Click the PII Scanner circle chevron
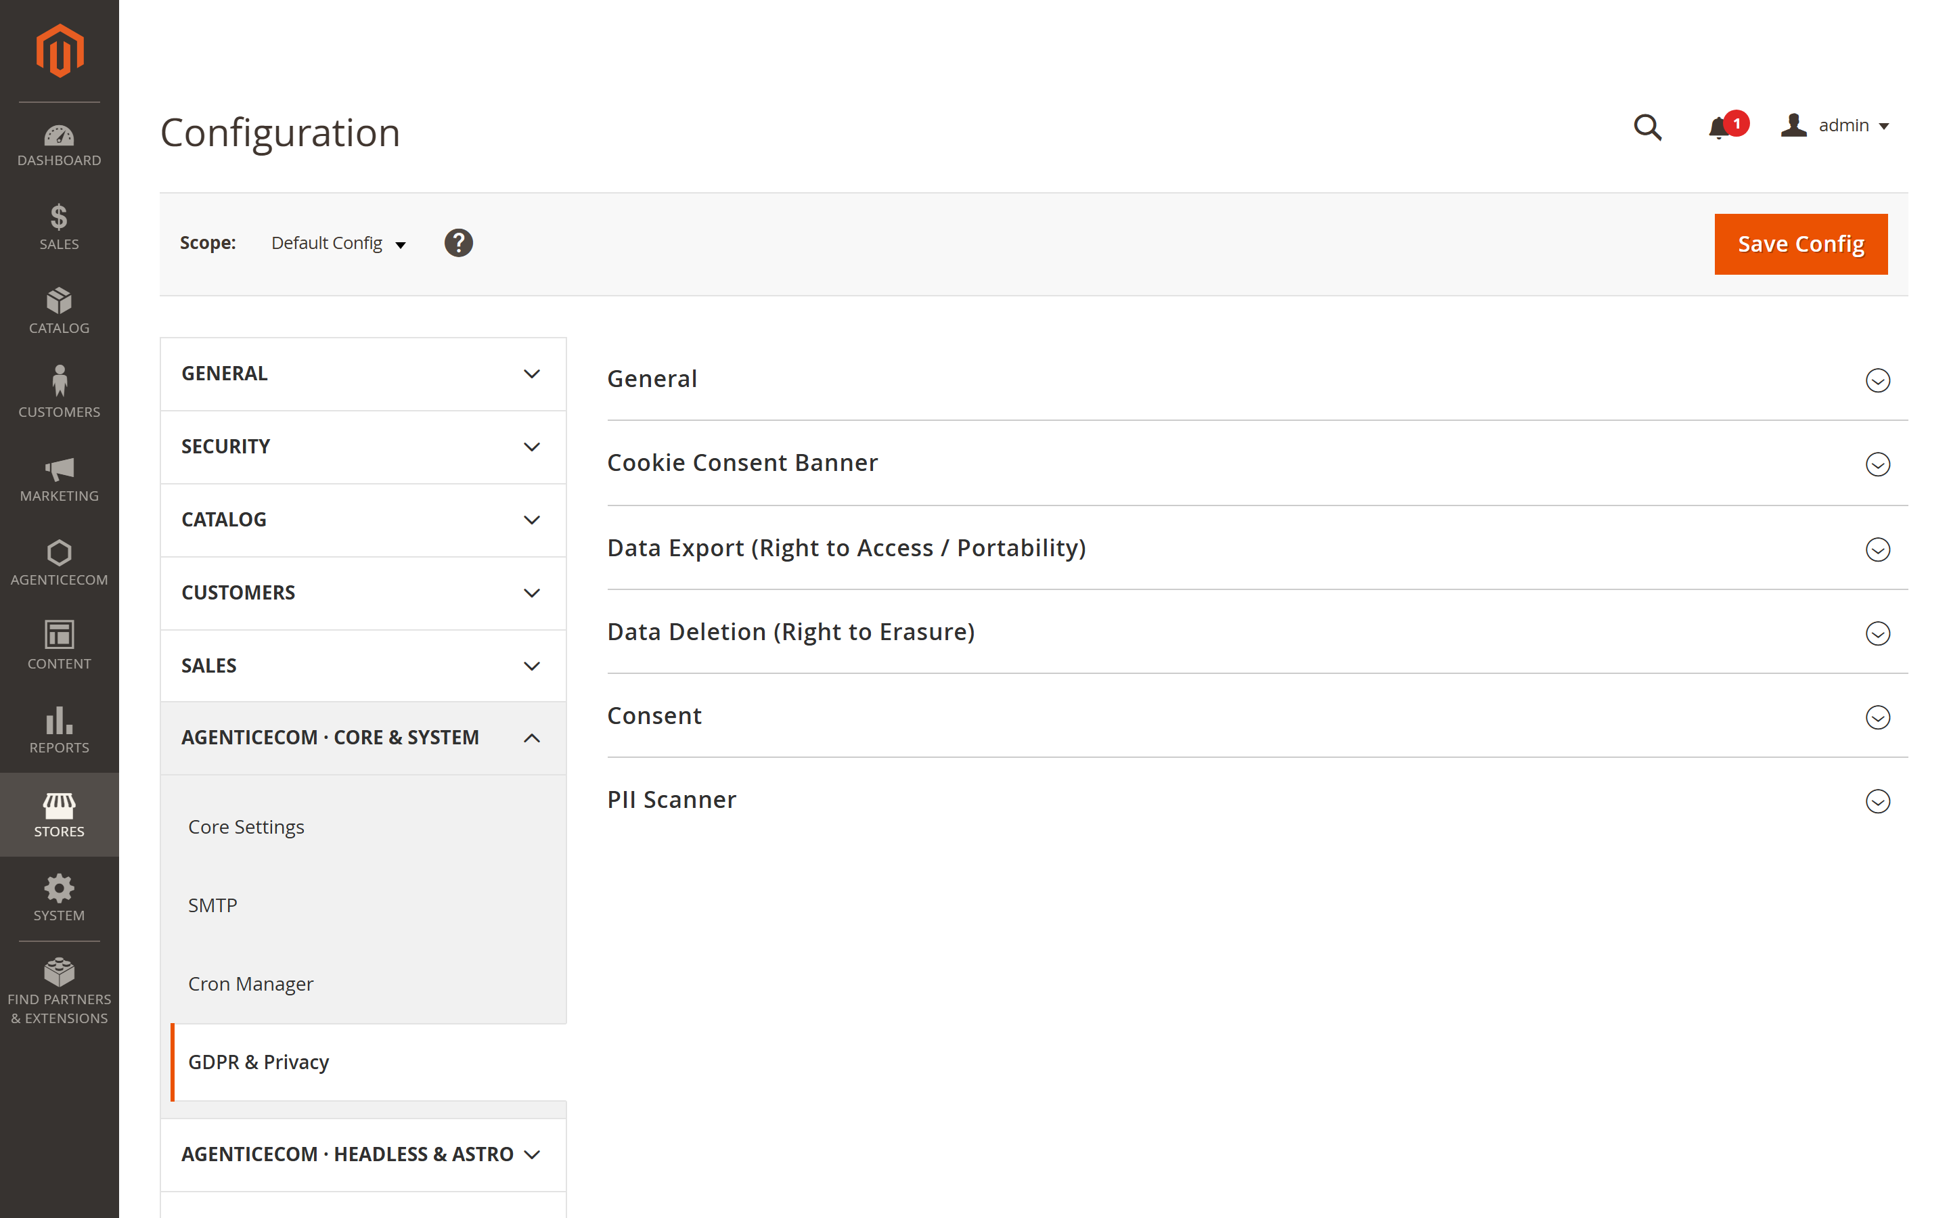This screenshot has height=1218, width=1949. point(1877,800)
